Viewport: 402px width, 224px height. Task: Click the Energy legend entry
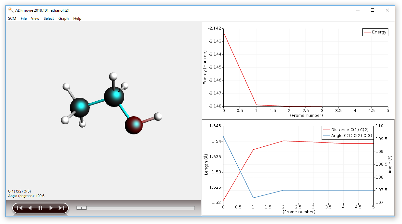pos(375,32)
